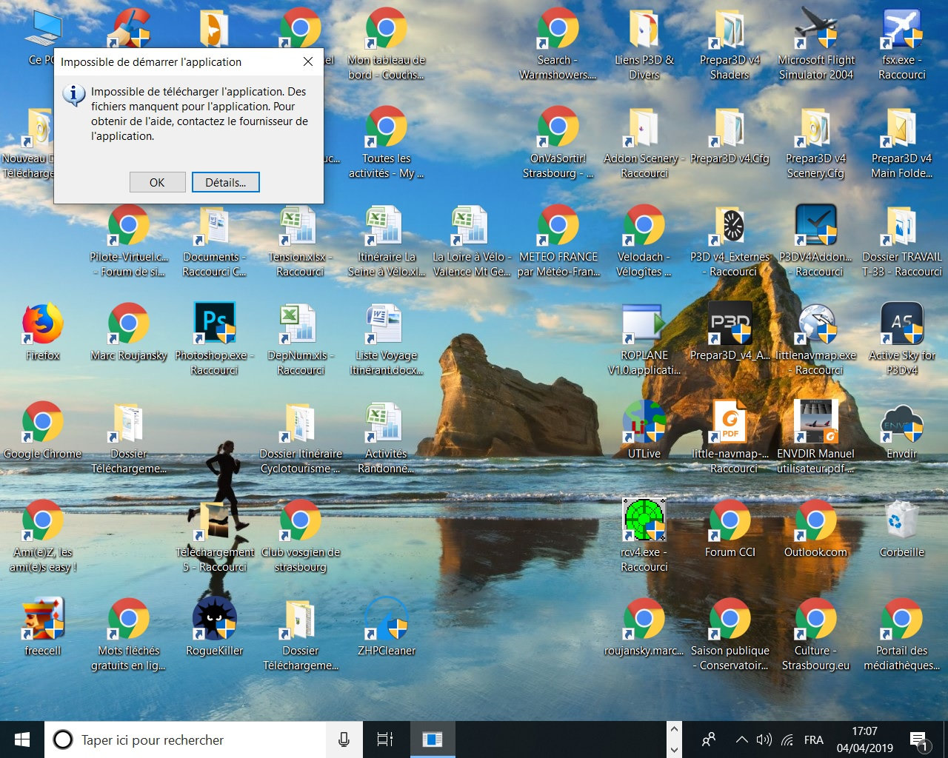Click the 'Taper ici pour rechercher' search box
Viewport: 948px width, 758px height.
coord(185,739)
